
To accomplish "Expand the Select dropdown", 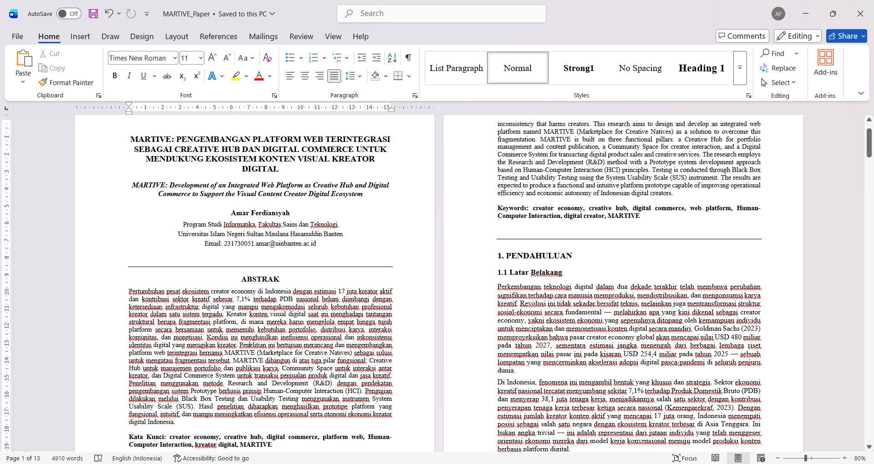I will click(778, 82).
